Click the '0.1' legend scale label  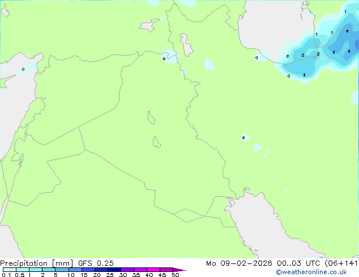click(x=6, y=275)
